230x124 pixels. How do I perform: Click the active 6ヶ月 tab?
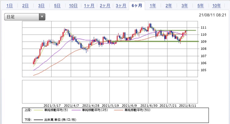click(137, 6)
